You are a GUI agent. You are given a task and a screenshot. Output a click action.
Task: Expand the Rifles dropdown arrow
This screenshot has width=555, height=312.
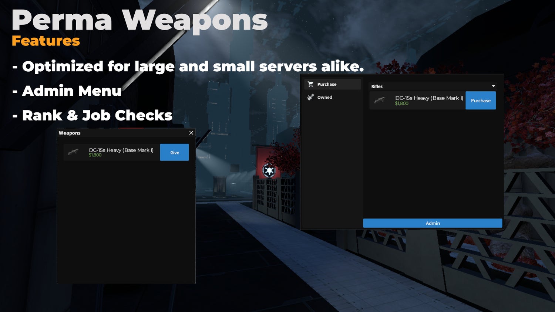coord(493,86)
